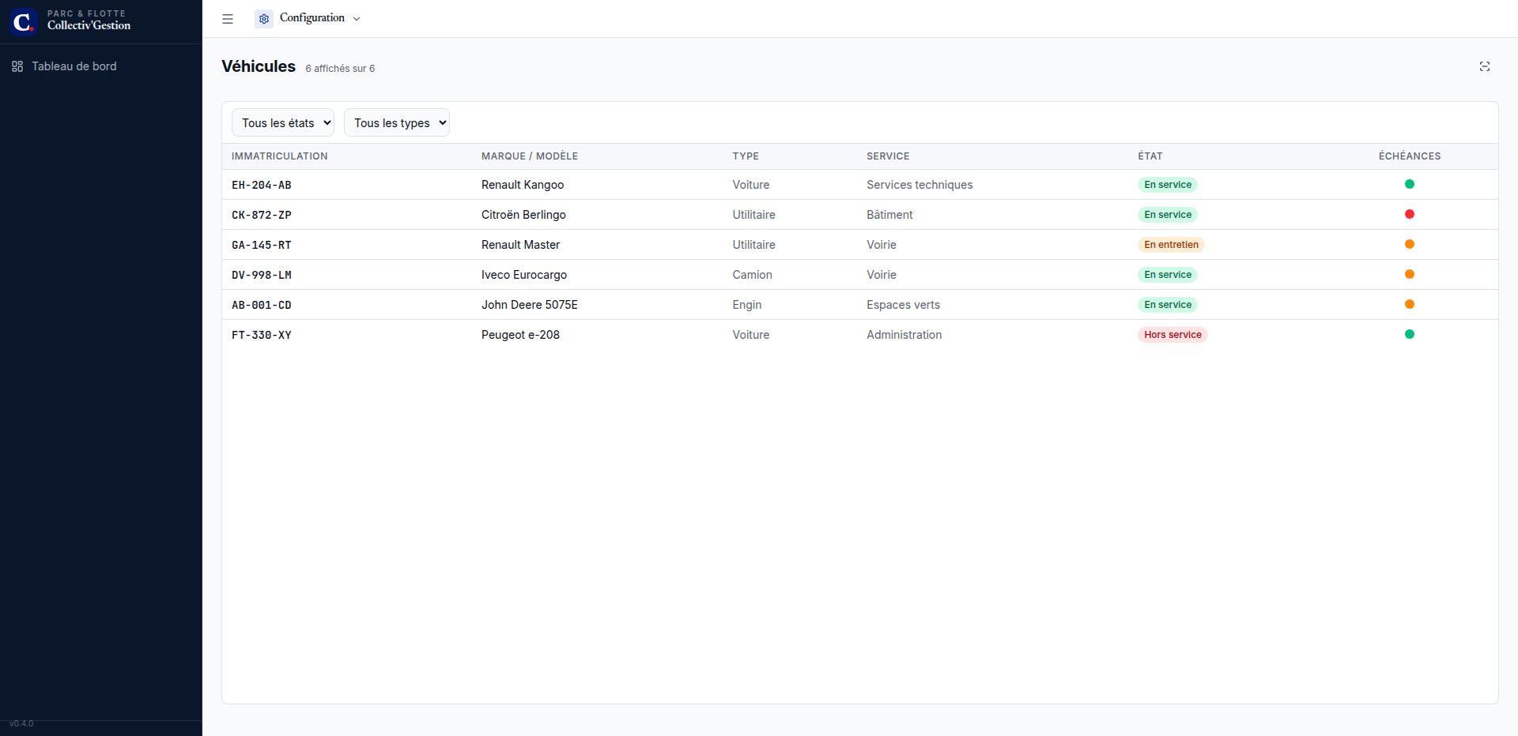Click Renault Kangoo model cell
Viewport: 1518px width, 736px height.
coord(523,185)
